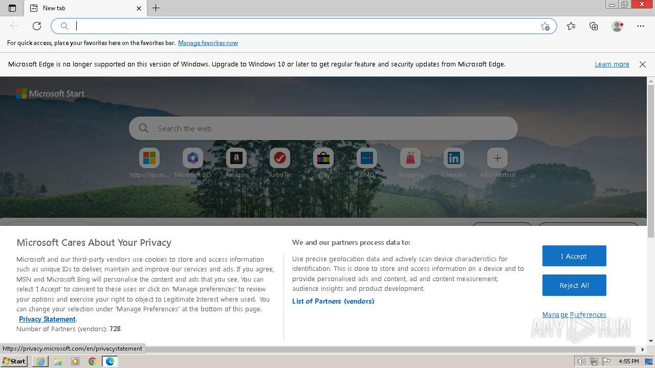Open the media player taskbar icon

click(75, 361)
